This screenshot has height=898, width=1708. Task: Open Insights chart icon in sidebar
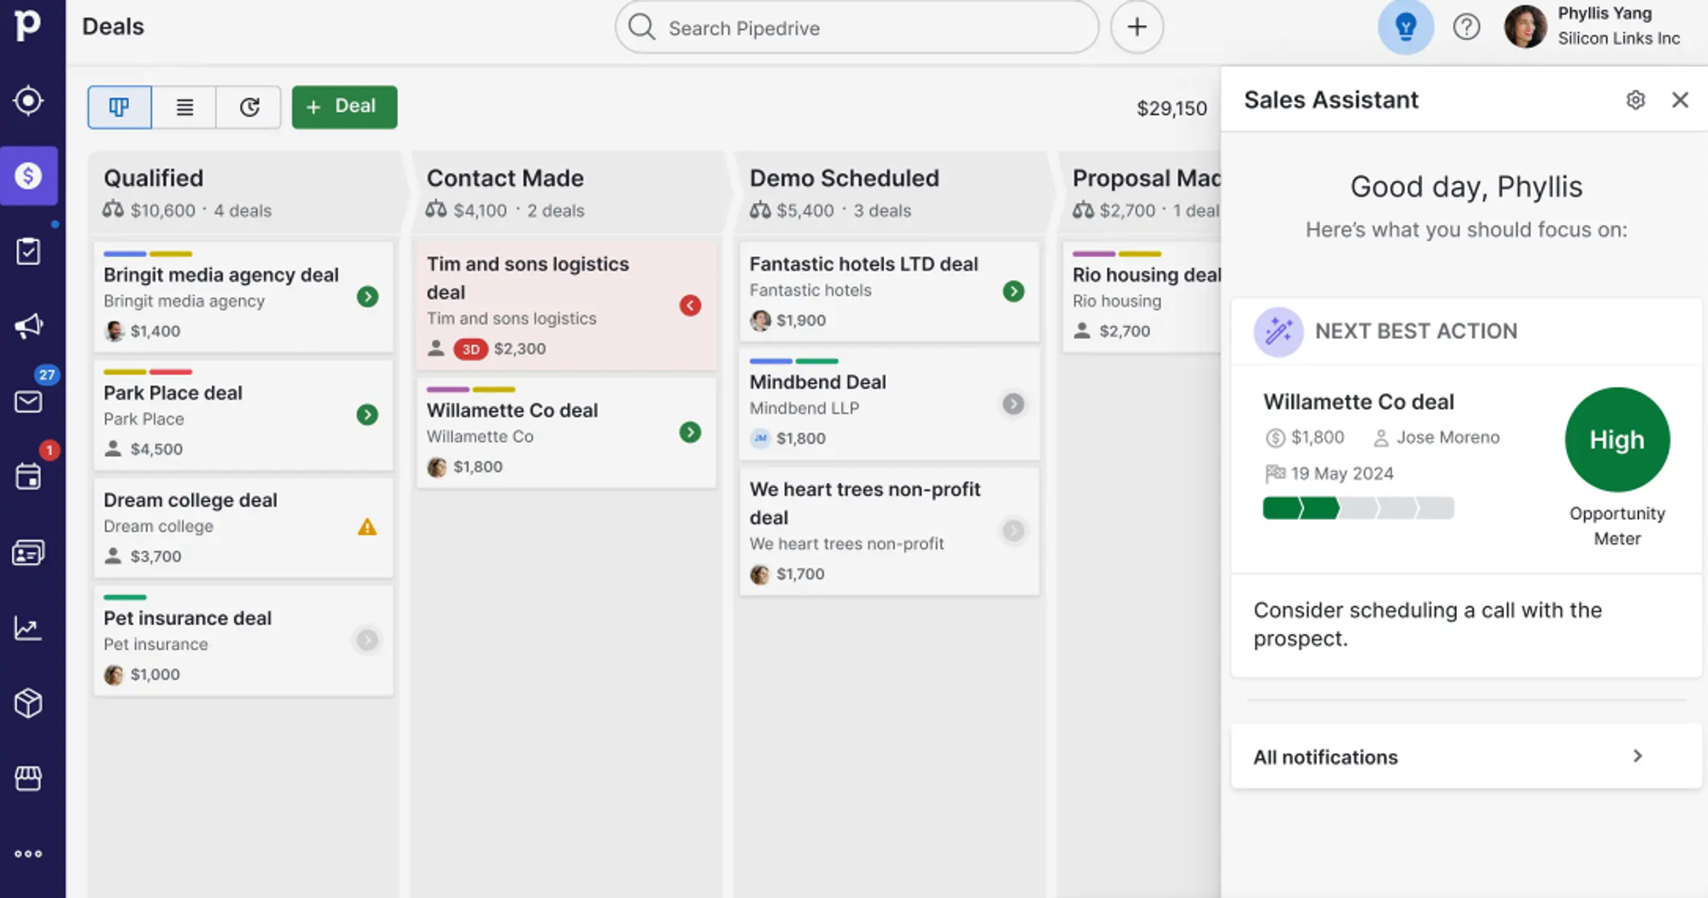click(x=28, y=628)
